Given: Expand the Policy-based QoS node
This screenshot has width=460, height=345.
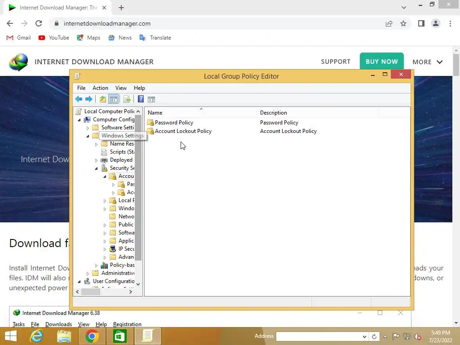Looking at the screenshot, I should tap(96, 265).
